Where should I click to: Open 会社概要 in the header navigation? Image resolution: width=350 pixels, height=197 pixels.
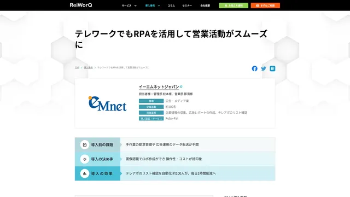[205, 5]
